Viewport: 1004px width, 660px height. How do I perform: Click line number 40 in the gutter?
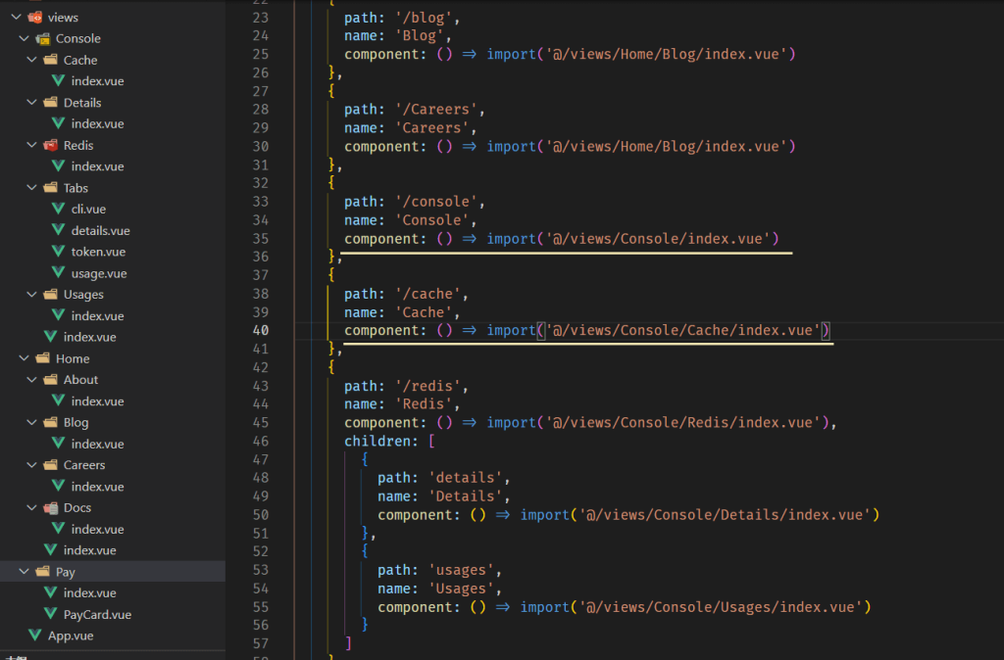point(260,331)
